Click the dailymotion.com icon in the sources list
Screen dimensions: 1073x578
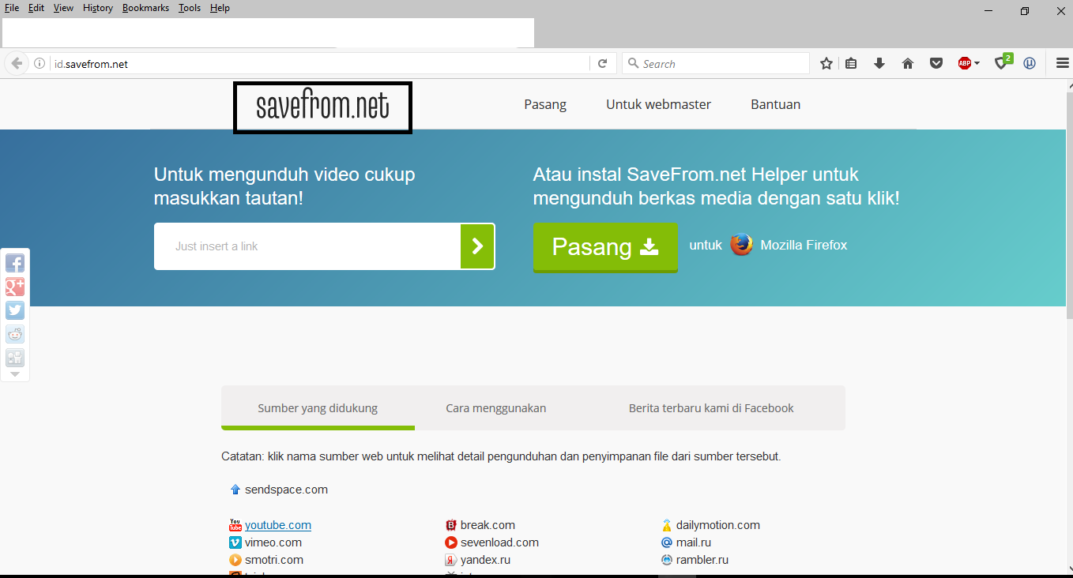(667, 525)
